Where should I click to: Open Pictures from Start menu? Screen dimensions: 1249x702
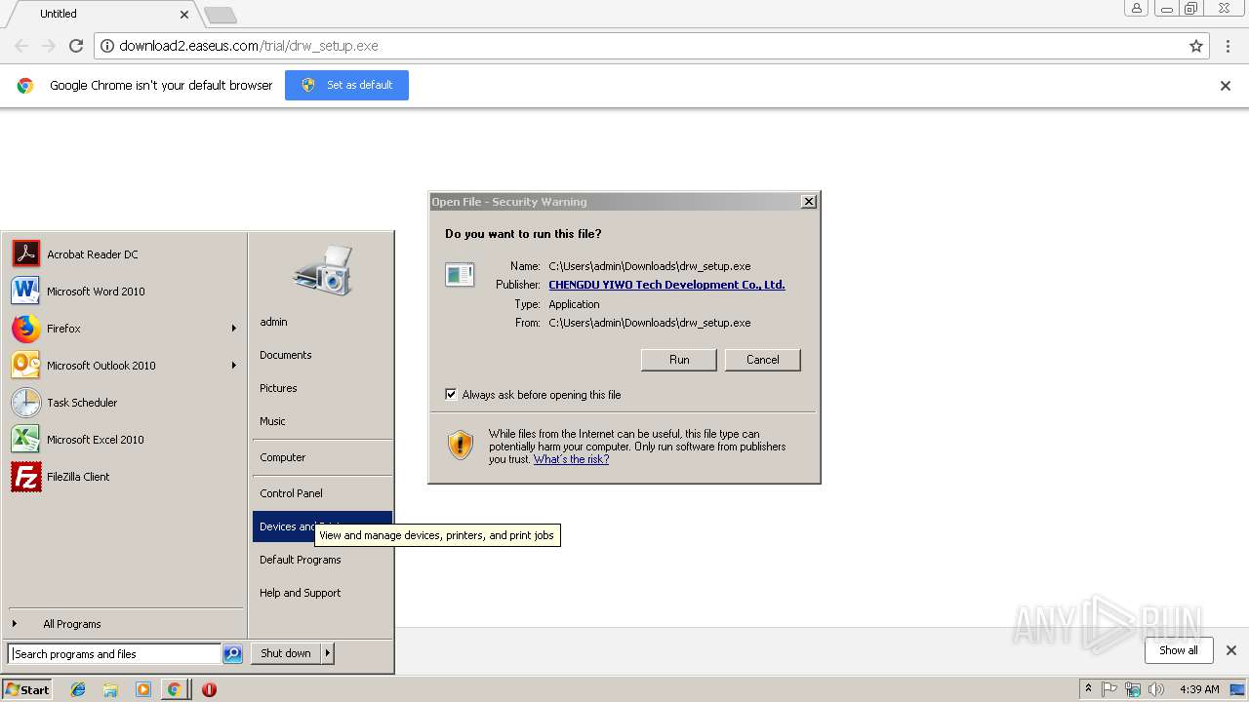pos(322,388)
